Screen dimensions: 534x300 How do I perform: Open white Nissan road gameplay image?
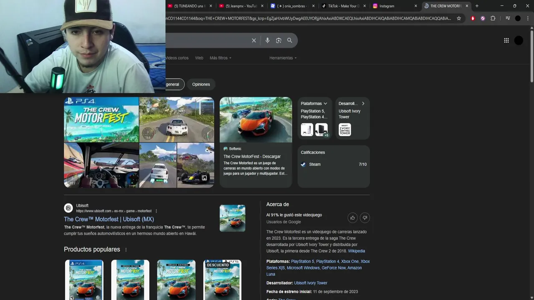point(177,120)
